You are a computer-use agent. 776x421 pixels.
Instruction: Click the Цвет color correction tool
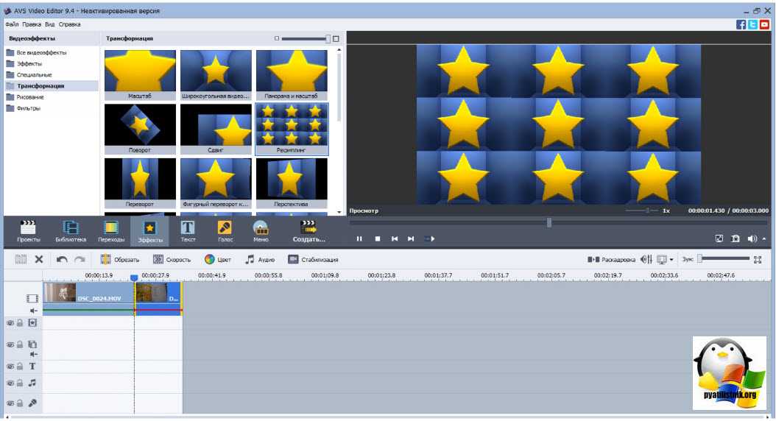coord(218,259)
